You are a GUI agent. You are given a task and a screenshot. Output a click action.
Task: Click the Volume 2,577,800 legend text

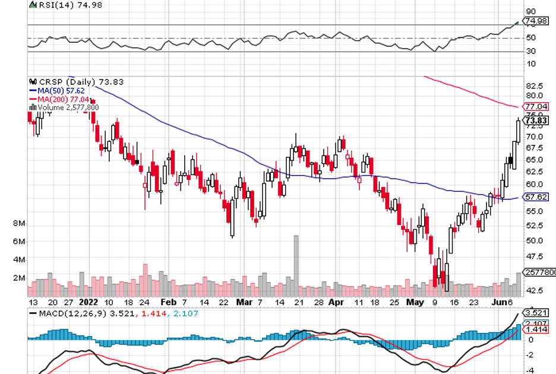pyautogui.click(x=68, y=107)
